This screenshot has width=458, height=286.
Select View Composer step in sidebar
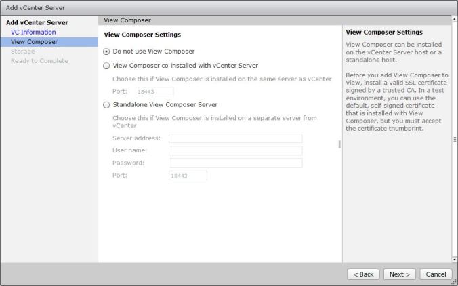pos(34,42)
